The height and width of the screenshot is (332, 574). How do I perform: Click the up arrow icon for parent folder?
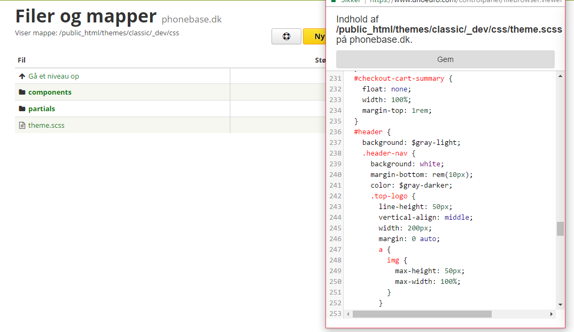(x=22, y=76)
